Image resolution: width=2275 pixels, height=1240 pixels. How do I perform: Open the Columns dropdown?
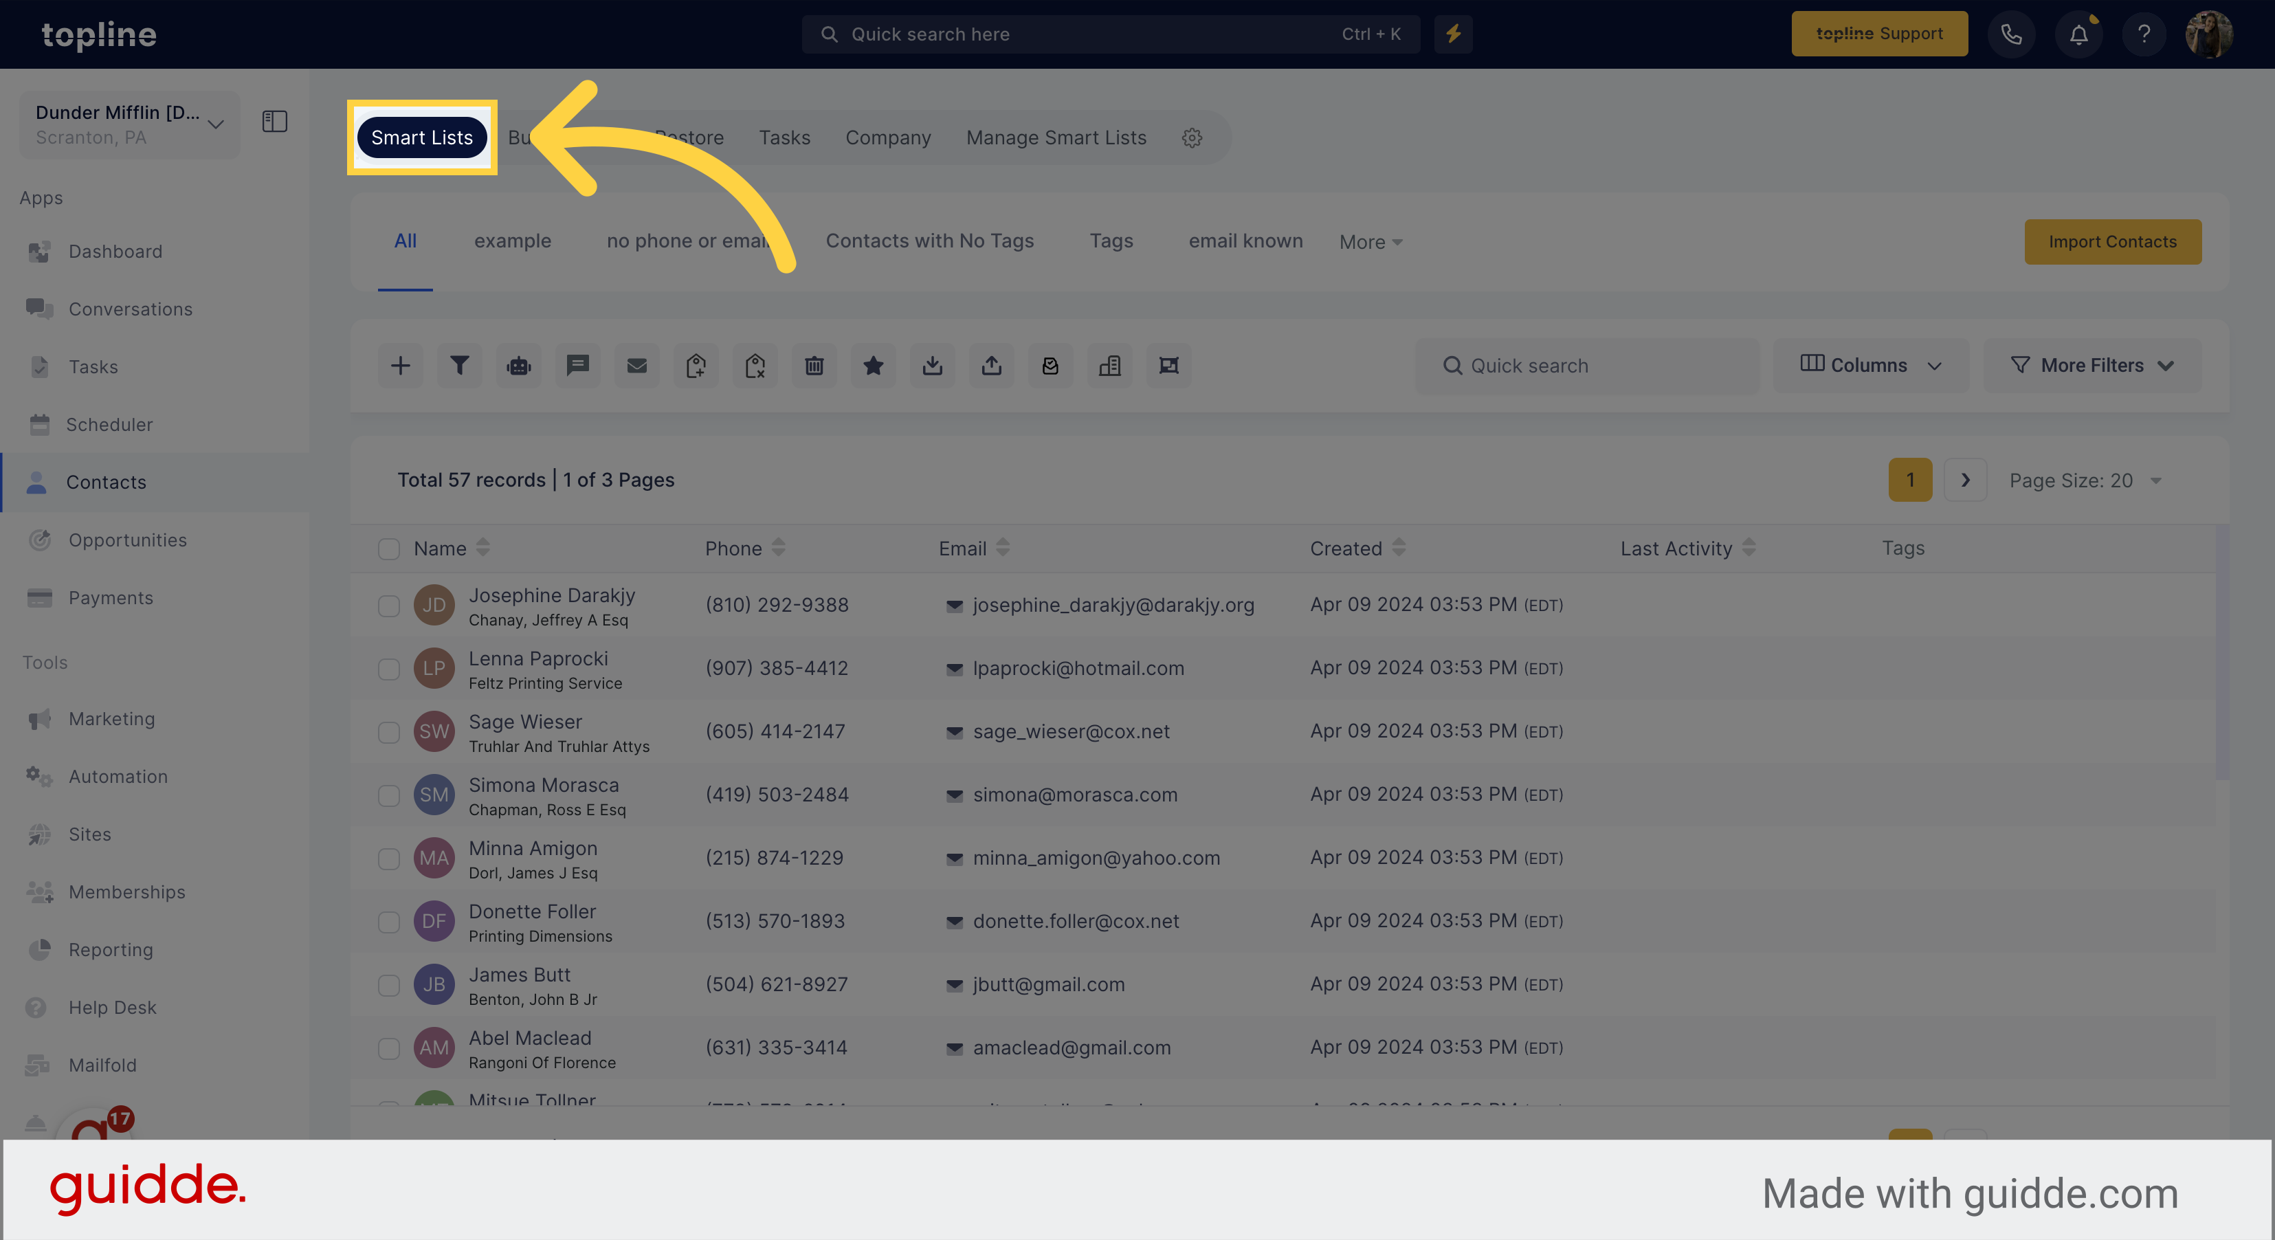pyautogui.click(x=1870, y=366)
